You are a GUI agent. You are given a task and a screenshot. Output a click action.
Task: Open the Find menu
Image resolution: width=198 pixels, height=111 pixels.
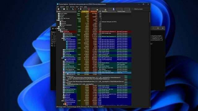pyautogui.click(x=77, y=7)
